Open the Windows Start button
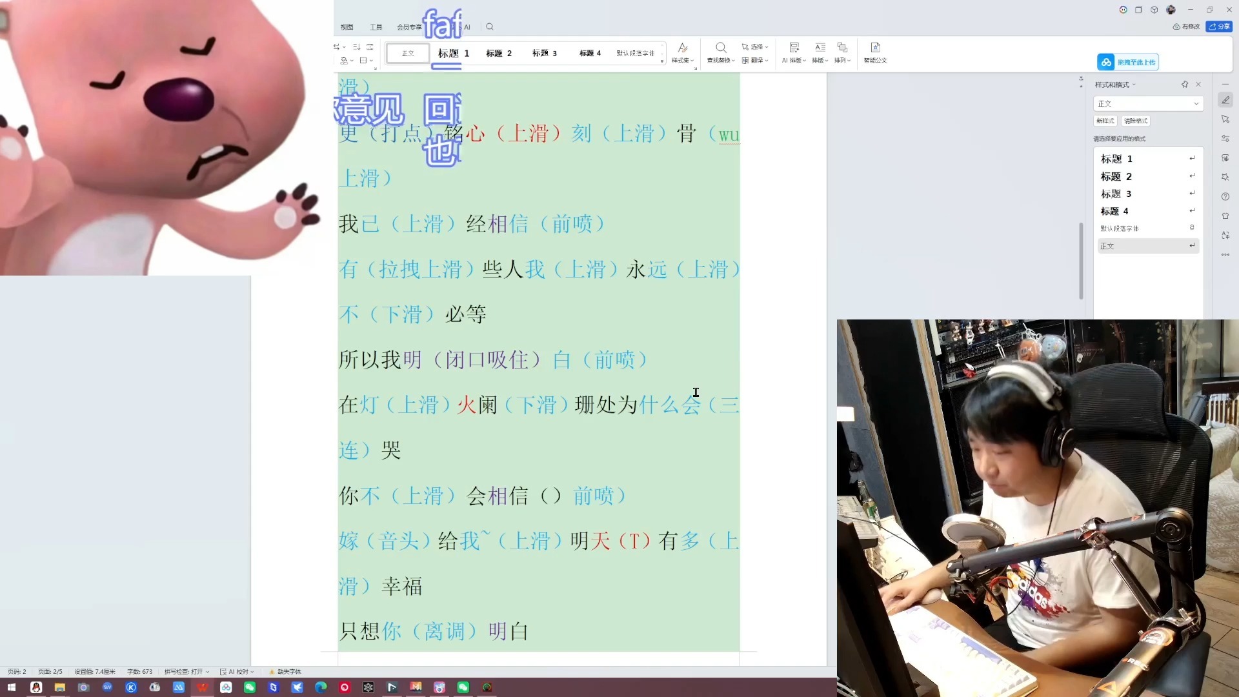Screen dimensions: 1239x697 [x=12, y=687]
